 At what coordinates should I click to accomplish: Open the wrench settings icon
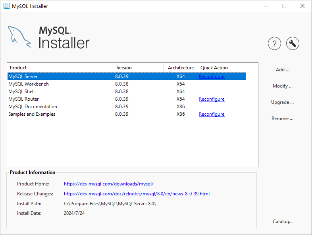pos(293,44)
